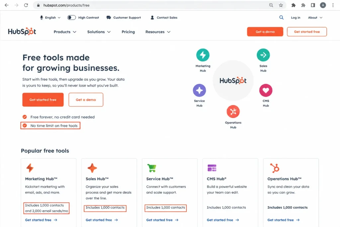Select the Sales Hub arrow circle icon
The width and height of the screenshot is (340, 227).
click(263, 55)
